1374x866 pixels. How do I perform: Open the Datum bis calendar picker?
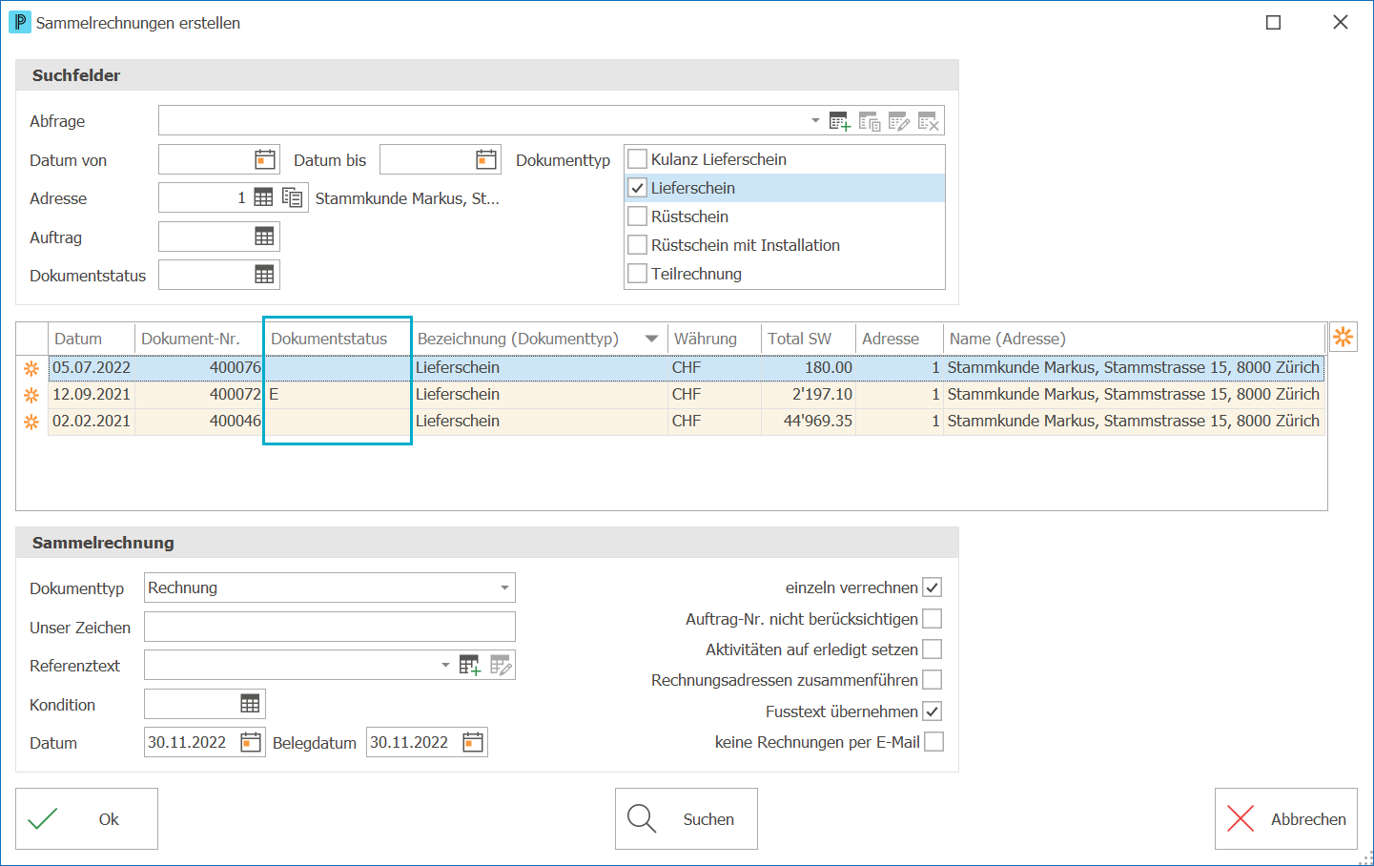486,159
